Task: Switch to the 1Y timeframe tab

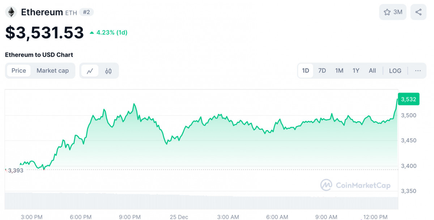Action: pos(356,71)
